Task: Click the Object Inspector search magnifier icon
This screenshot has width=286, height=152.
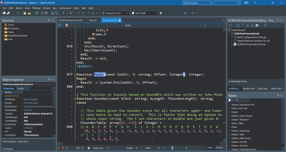Action: 53,88
